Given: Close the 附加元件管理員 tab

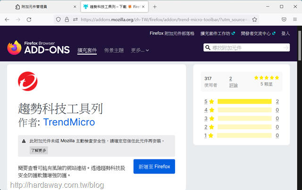Looking at the screenshot, I should tap(75, 7).
